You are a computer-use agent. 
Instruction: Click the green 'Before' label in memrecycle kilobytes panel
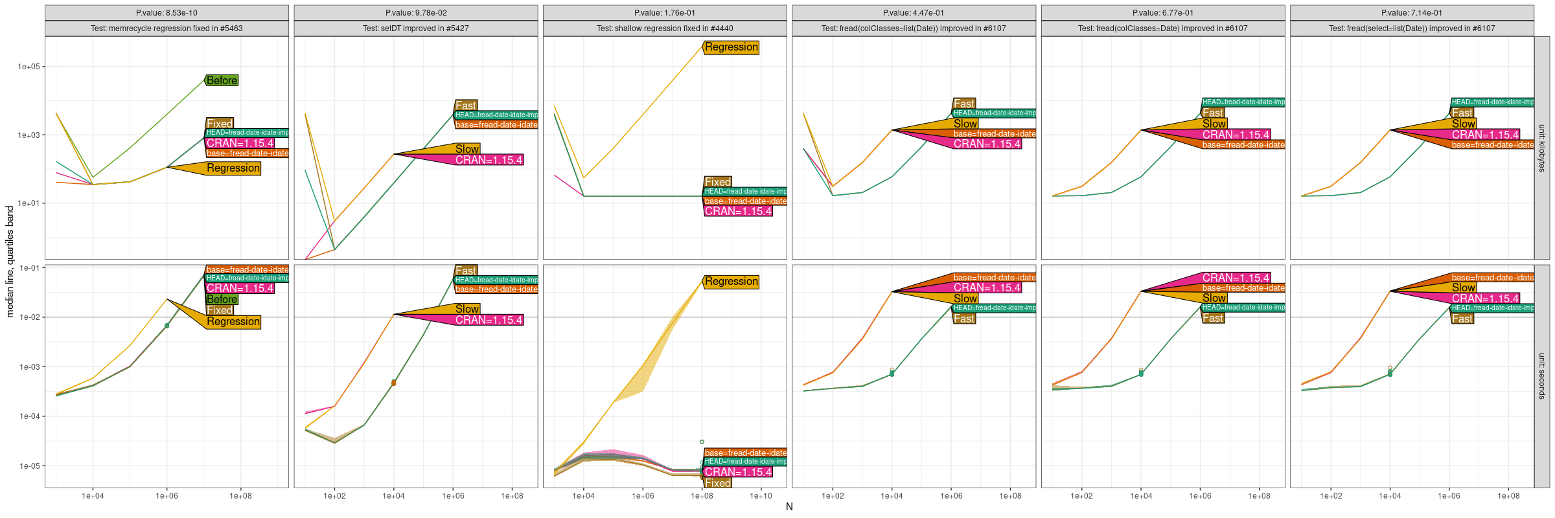point(222,80)
